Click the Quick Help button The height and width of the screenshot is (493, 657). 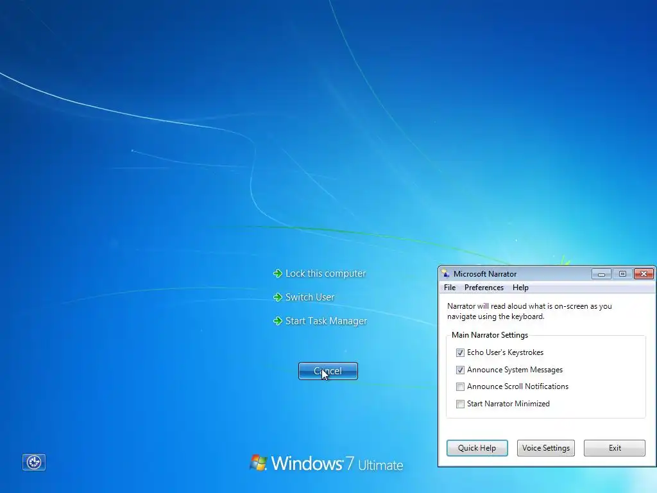[477, 447]
